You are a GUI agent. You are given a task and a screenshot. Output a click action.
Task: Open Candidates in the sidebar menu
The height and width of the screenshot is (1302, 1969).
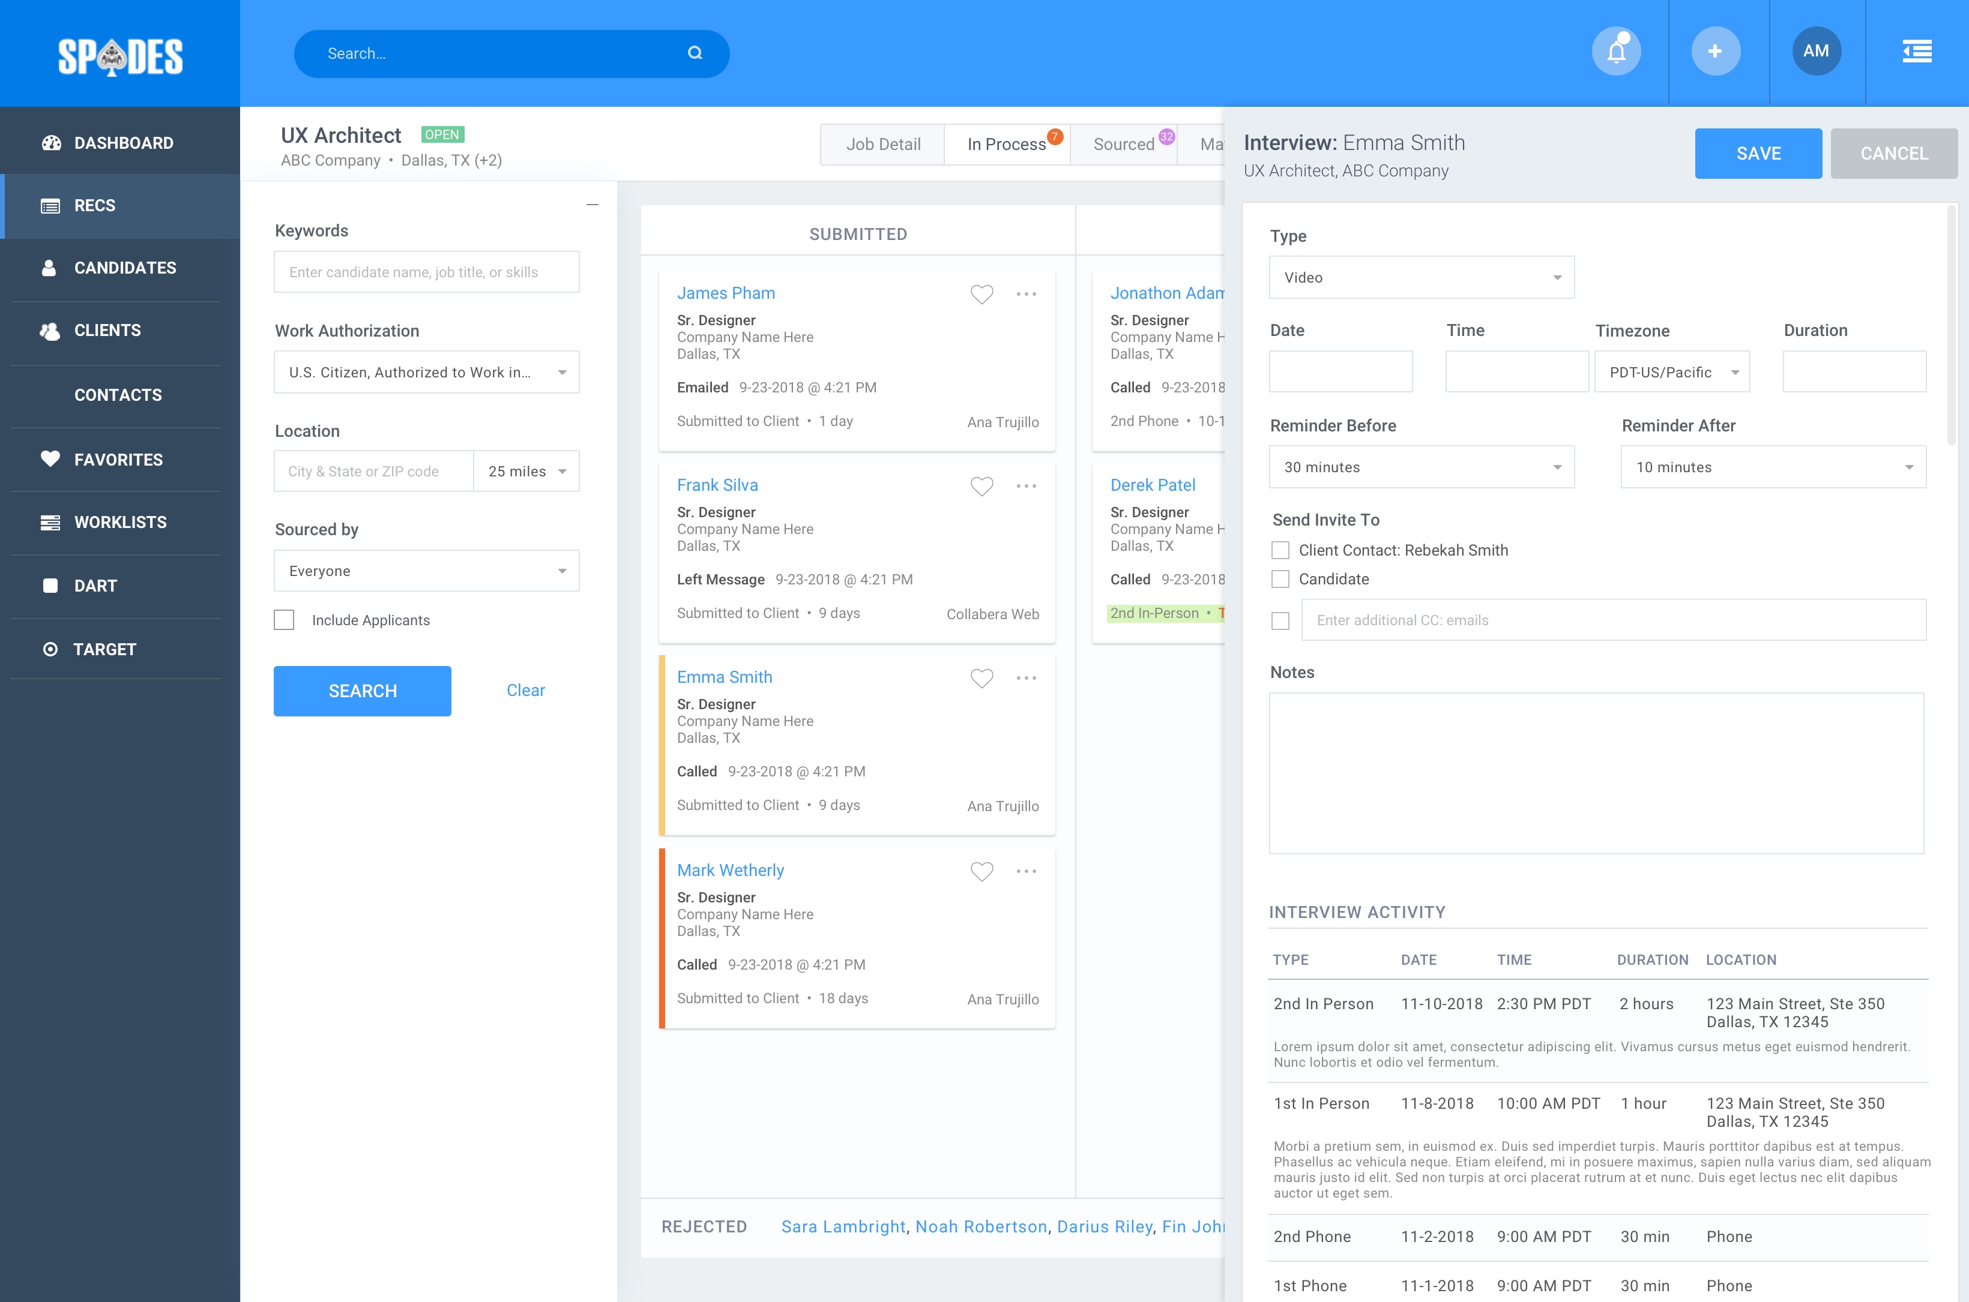[125, 268]
